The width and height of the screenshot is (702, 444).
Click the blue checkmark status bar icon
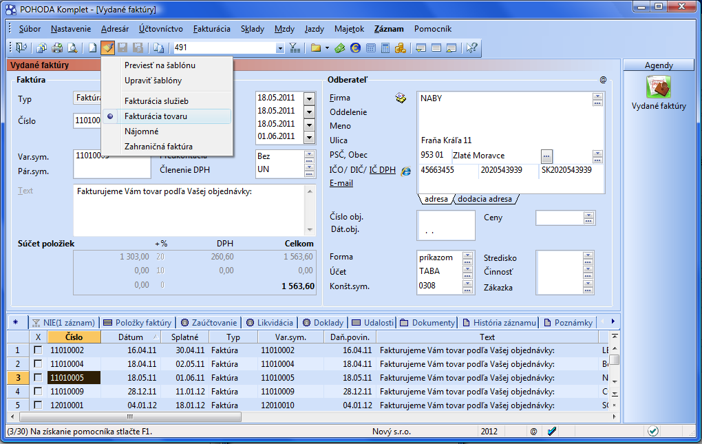[x=552, y=431]
